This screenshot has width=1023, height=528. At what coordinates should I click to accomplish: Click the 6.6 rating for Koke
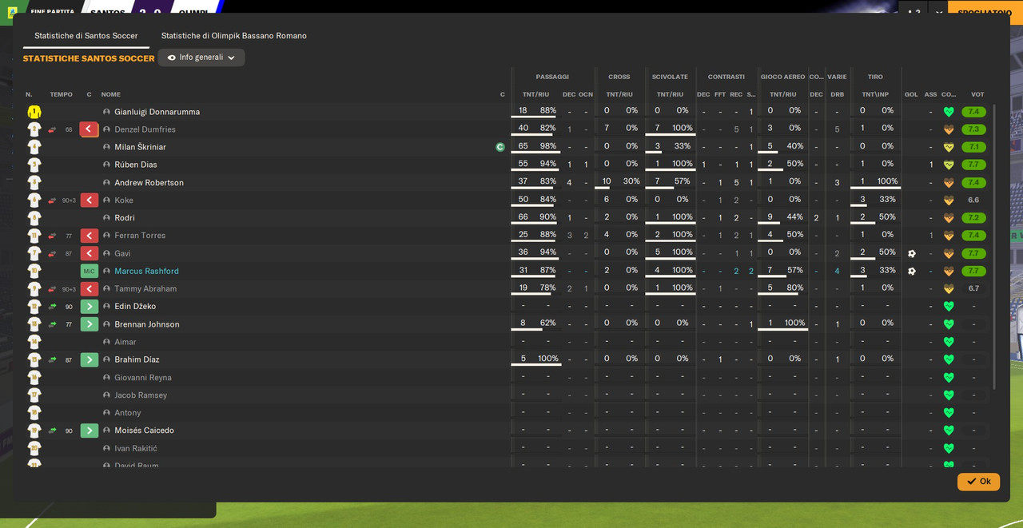pyautogui.click(x=973, y=200)
